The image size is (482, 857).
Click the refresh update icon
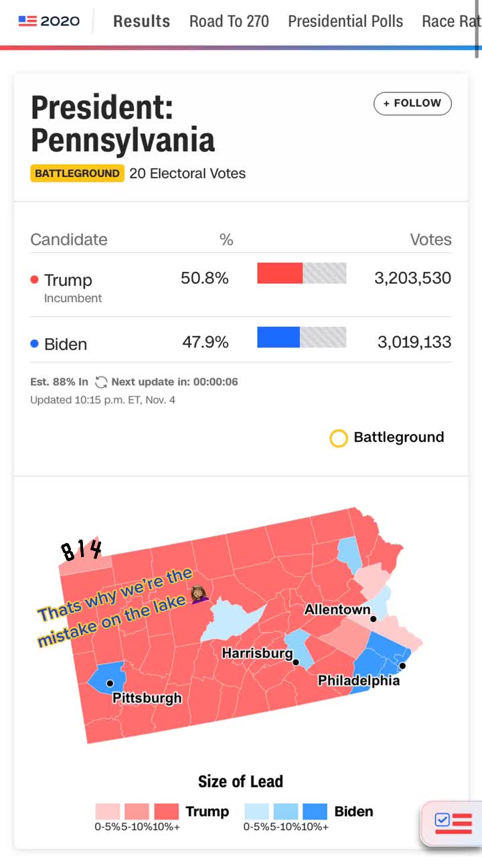[x=101, y=382]
